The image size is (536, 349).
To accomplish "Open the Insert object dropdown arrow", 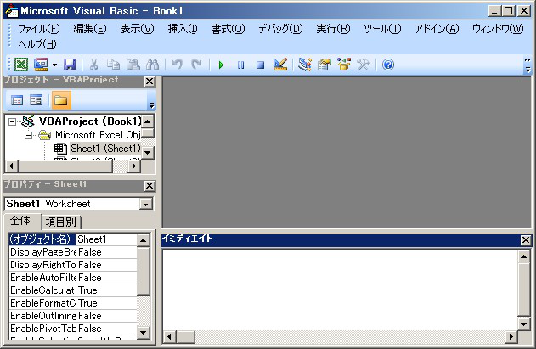I will (54, 65).
